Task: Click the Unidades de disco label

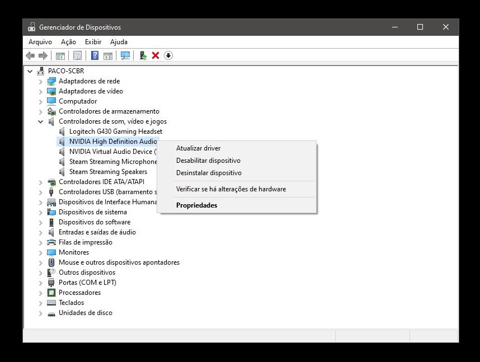Action: 86,313
